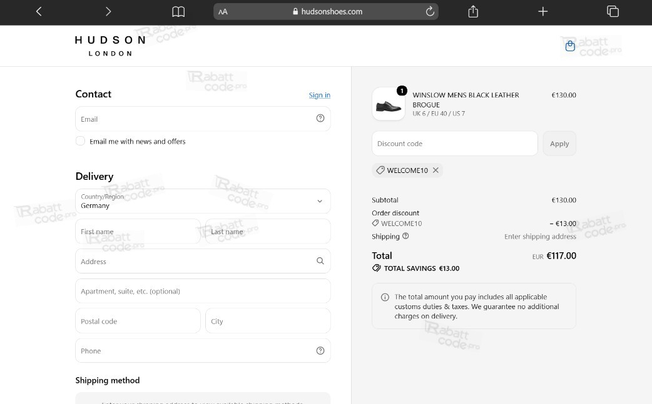Image resolution: width=652 pixels, height=404 pixels.
Task: Go back using the browser back arrow
Action: click(x=39, y=12)
